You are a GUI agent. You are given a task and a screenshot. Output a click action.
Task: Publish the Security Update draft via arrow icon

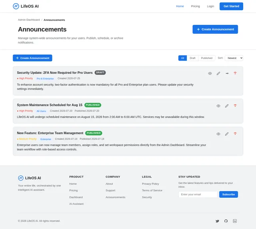point(227,73)
